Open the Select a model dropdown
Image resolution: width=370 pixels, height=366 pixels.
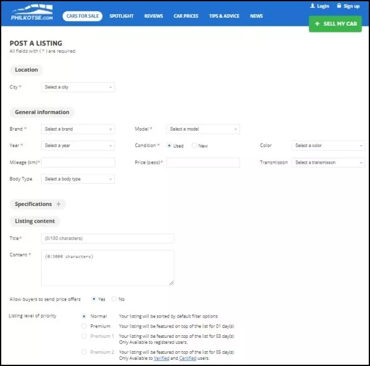pos(203,129)
